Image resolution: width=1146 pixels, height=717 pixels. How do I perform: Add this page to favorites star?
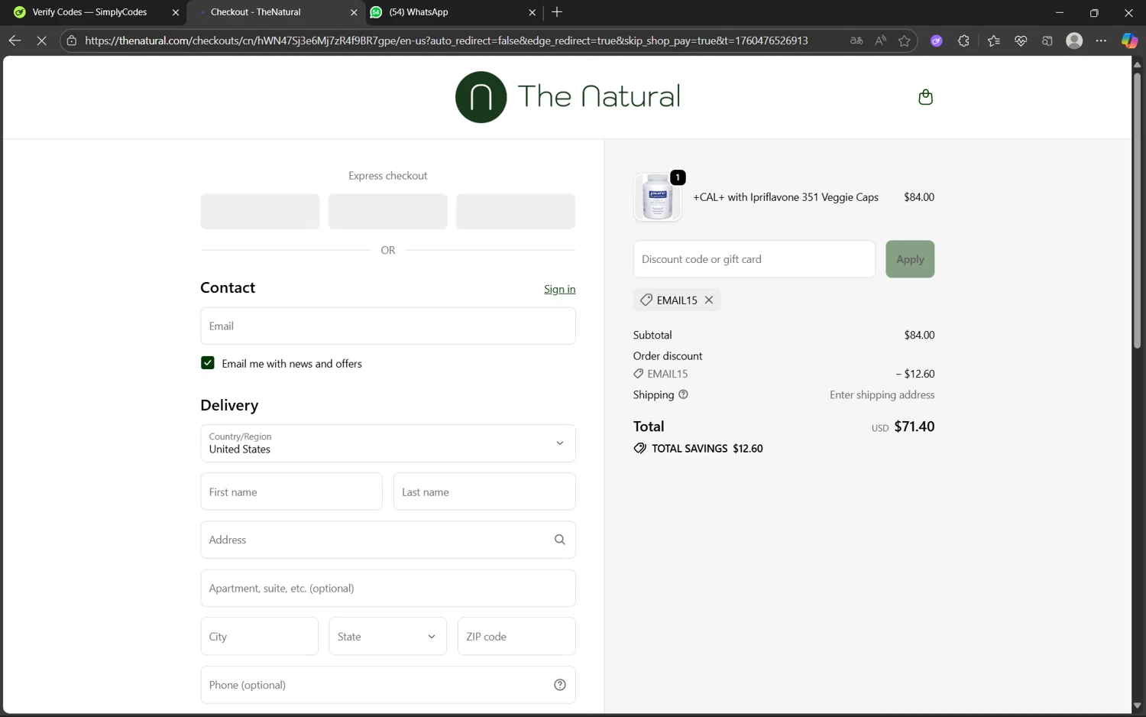click(905, 41)
